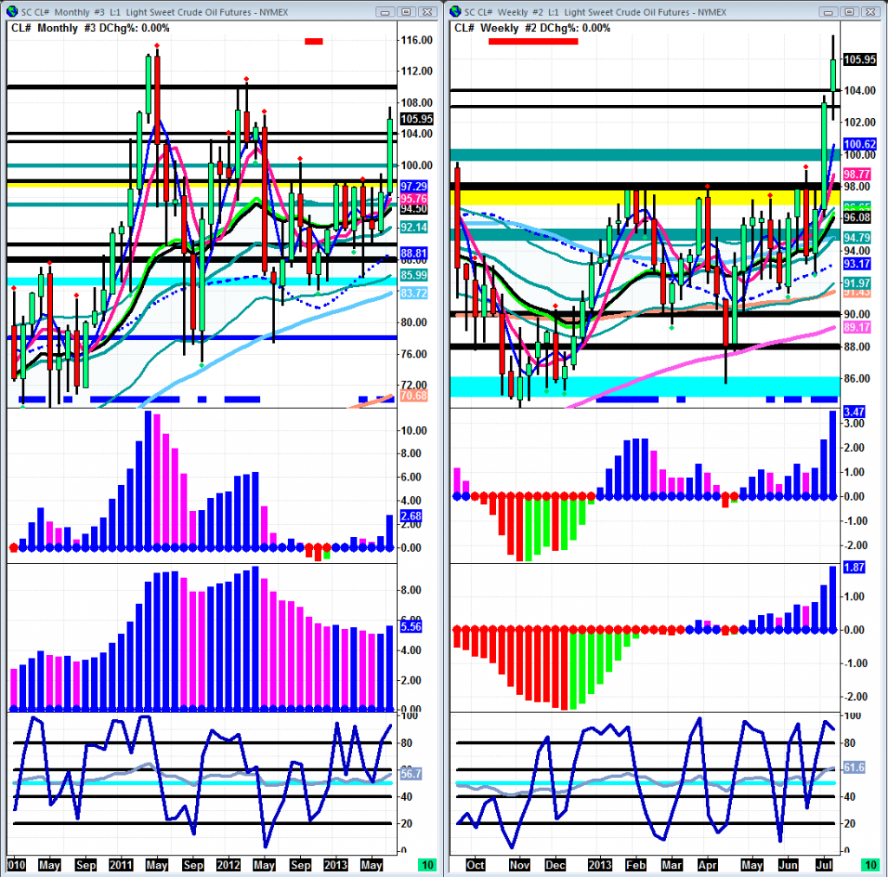Image resolution: width=888 pixels, height=877 pixels.
Task: Click the magenta 89.17 moving average label
Action: coord(859,327)
